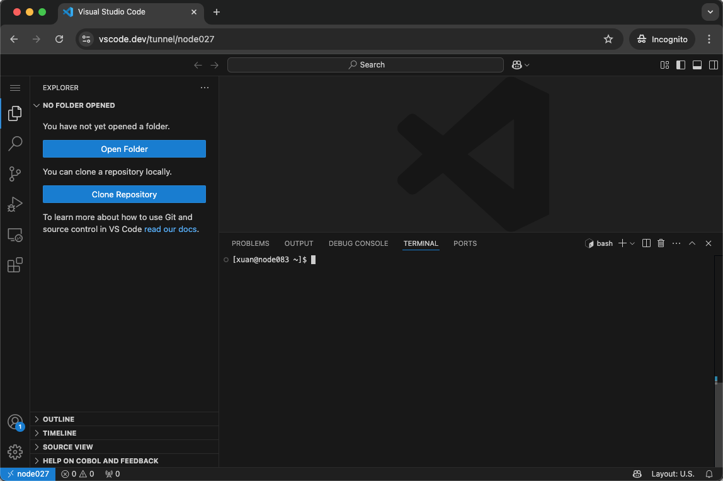Go back using browser back arrow
Viewport: 723px width, 481px height.
coord(14,39)
